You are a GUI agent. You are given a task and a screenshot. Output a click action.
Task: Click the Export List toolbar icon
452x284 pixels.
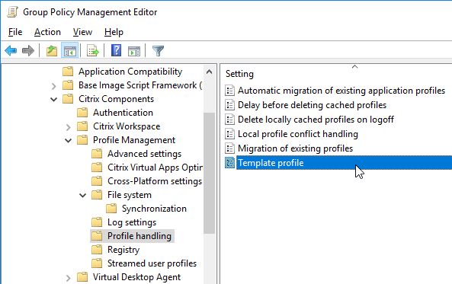point(93,51)
